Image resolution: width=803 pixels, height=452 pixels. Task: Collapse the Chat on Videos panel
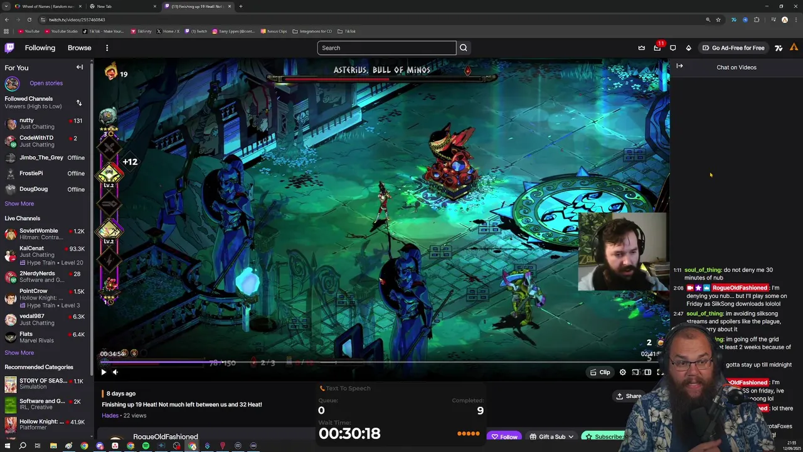679,66
